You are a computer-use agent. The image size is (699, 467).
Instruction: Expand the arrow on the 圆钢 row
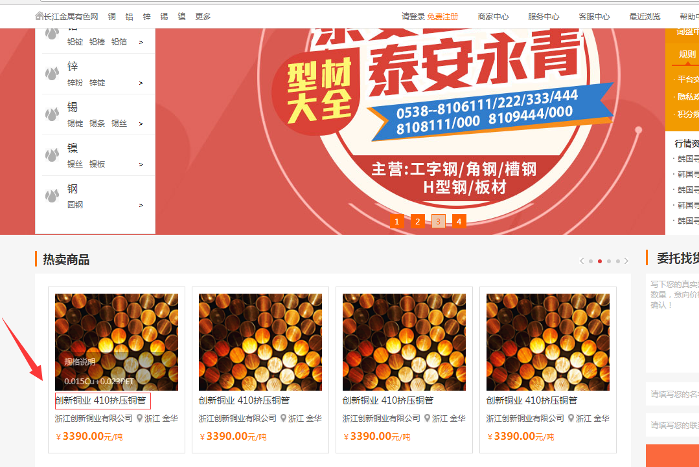pos(141,205)
